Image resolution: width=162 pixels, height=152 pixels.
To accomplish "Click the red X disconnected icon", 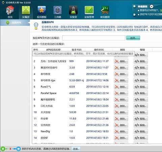I will pos(10,149).
